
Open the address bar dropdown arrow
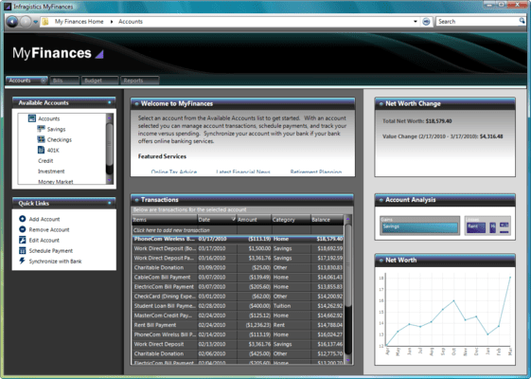point(416,22)
